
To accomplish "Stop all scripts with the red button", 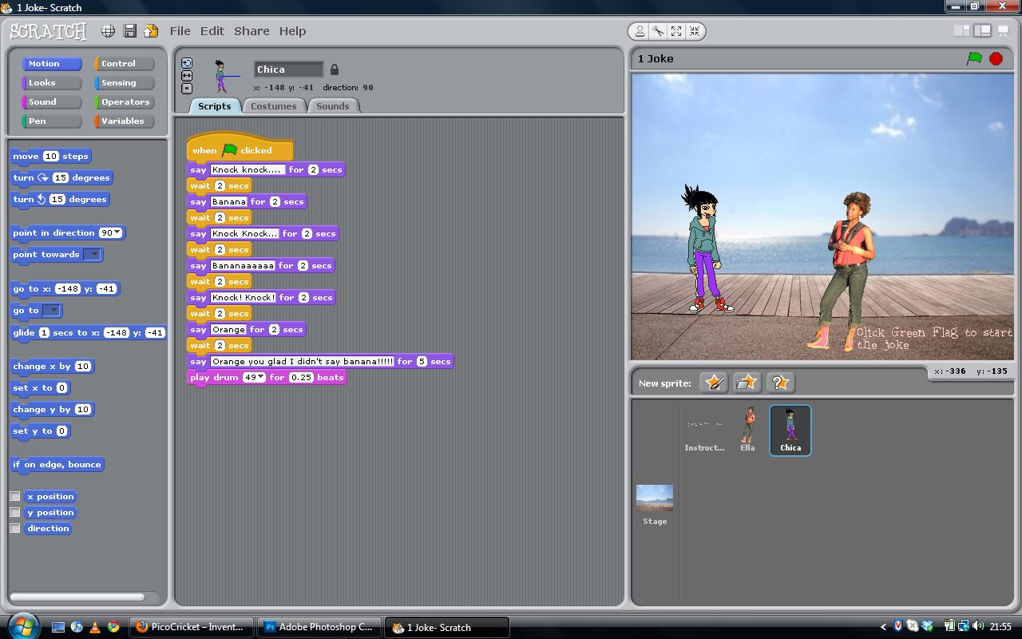I will [x=996, y=58].
